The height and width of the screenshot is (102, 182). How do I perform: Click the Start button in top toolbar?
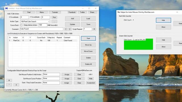pyautogui.click(x=29, y=12)
